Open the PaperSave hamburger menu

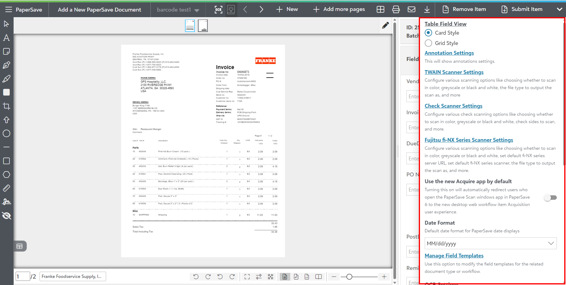(x=9, y=9)
